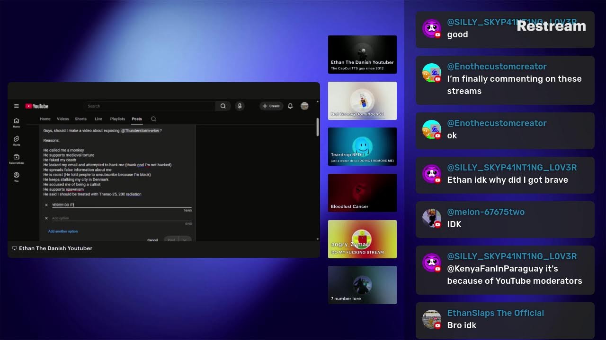Click the 'Reasons:' line in the post

point(51,140)
